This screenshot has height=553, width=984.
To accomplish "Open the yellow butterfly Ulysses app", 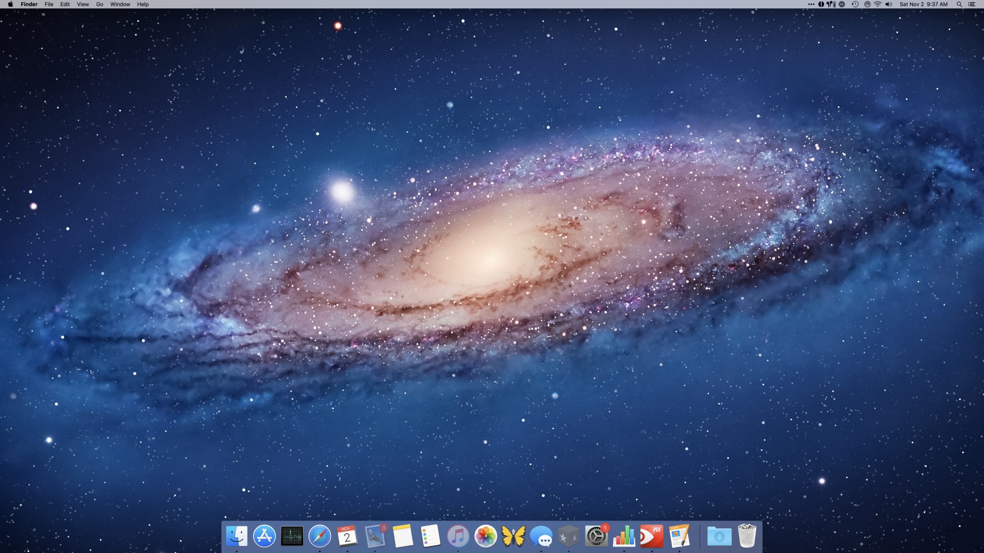I will [x=513, y=536].
